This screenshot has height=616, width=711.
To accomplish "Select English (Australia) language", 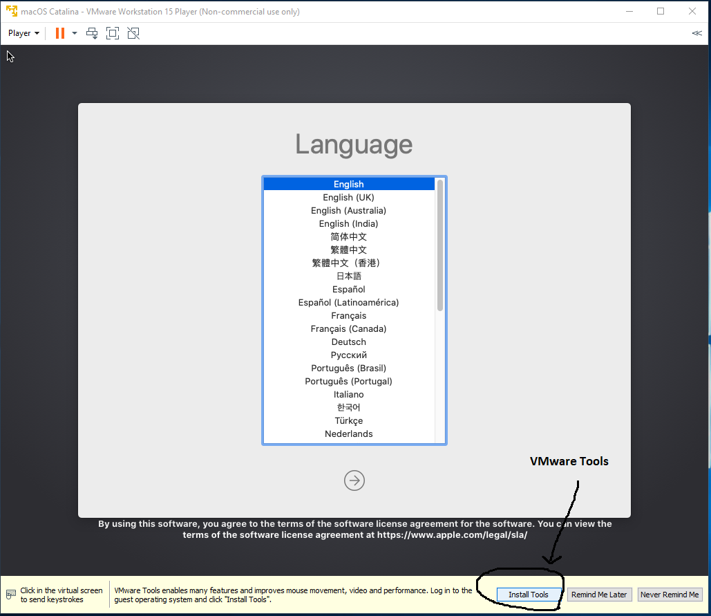I will tap(349, 210).
